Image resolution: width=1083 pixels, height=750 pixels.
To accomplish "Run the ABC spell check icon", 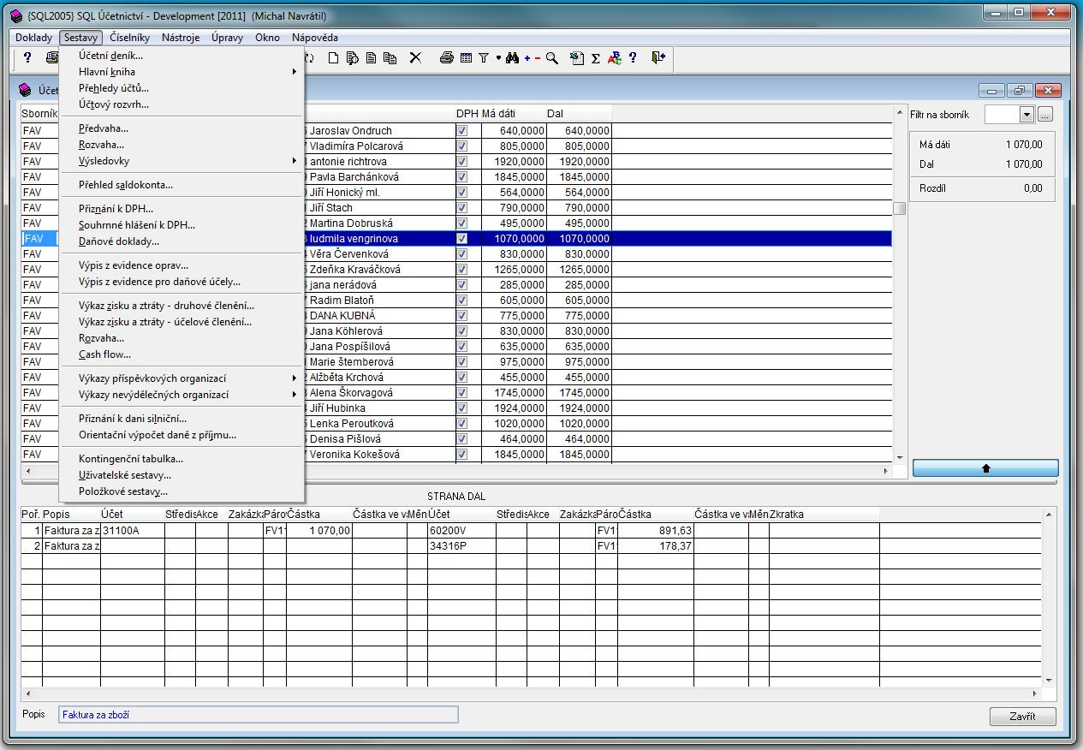I will point(614,58).
